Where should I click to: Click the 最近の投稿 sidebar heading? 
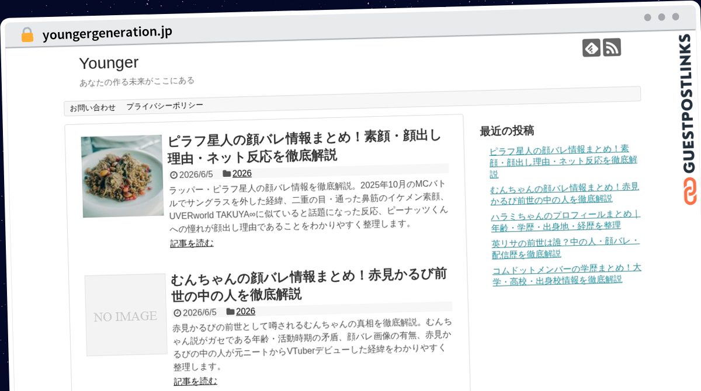(x=506, y=130)
